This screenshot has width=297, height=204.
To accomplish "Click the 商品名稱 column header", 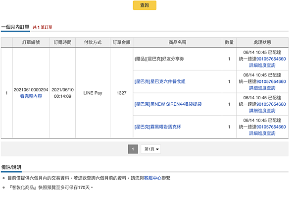I will [178, 42].
